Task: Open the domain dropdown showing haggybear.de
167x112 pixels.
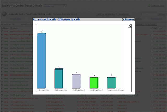Action: tap(55, 6)
